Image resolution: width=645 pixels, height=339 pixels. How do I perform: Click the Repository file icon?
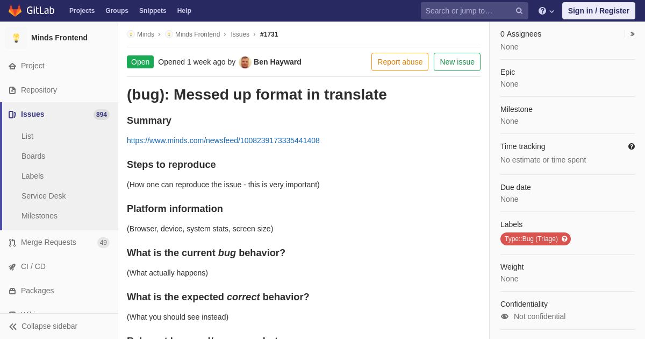click(12, 90)
